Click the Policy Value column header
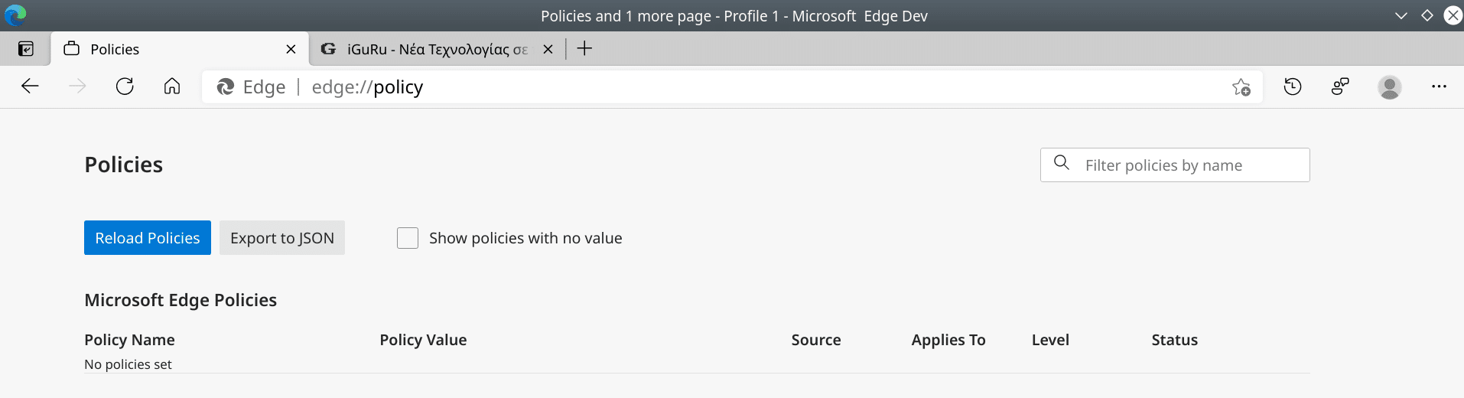 pos(423,340)
